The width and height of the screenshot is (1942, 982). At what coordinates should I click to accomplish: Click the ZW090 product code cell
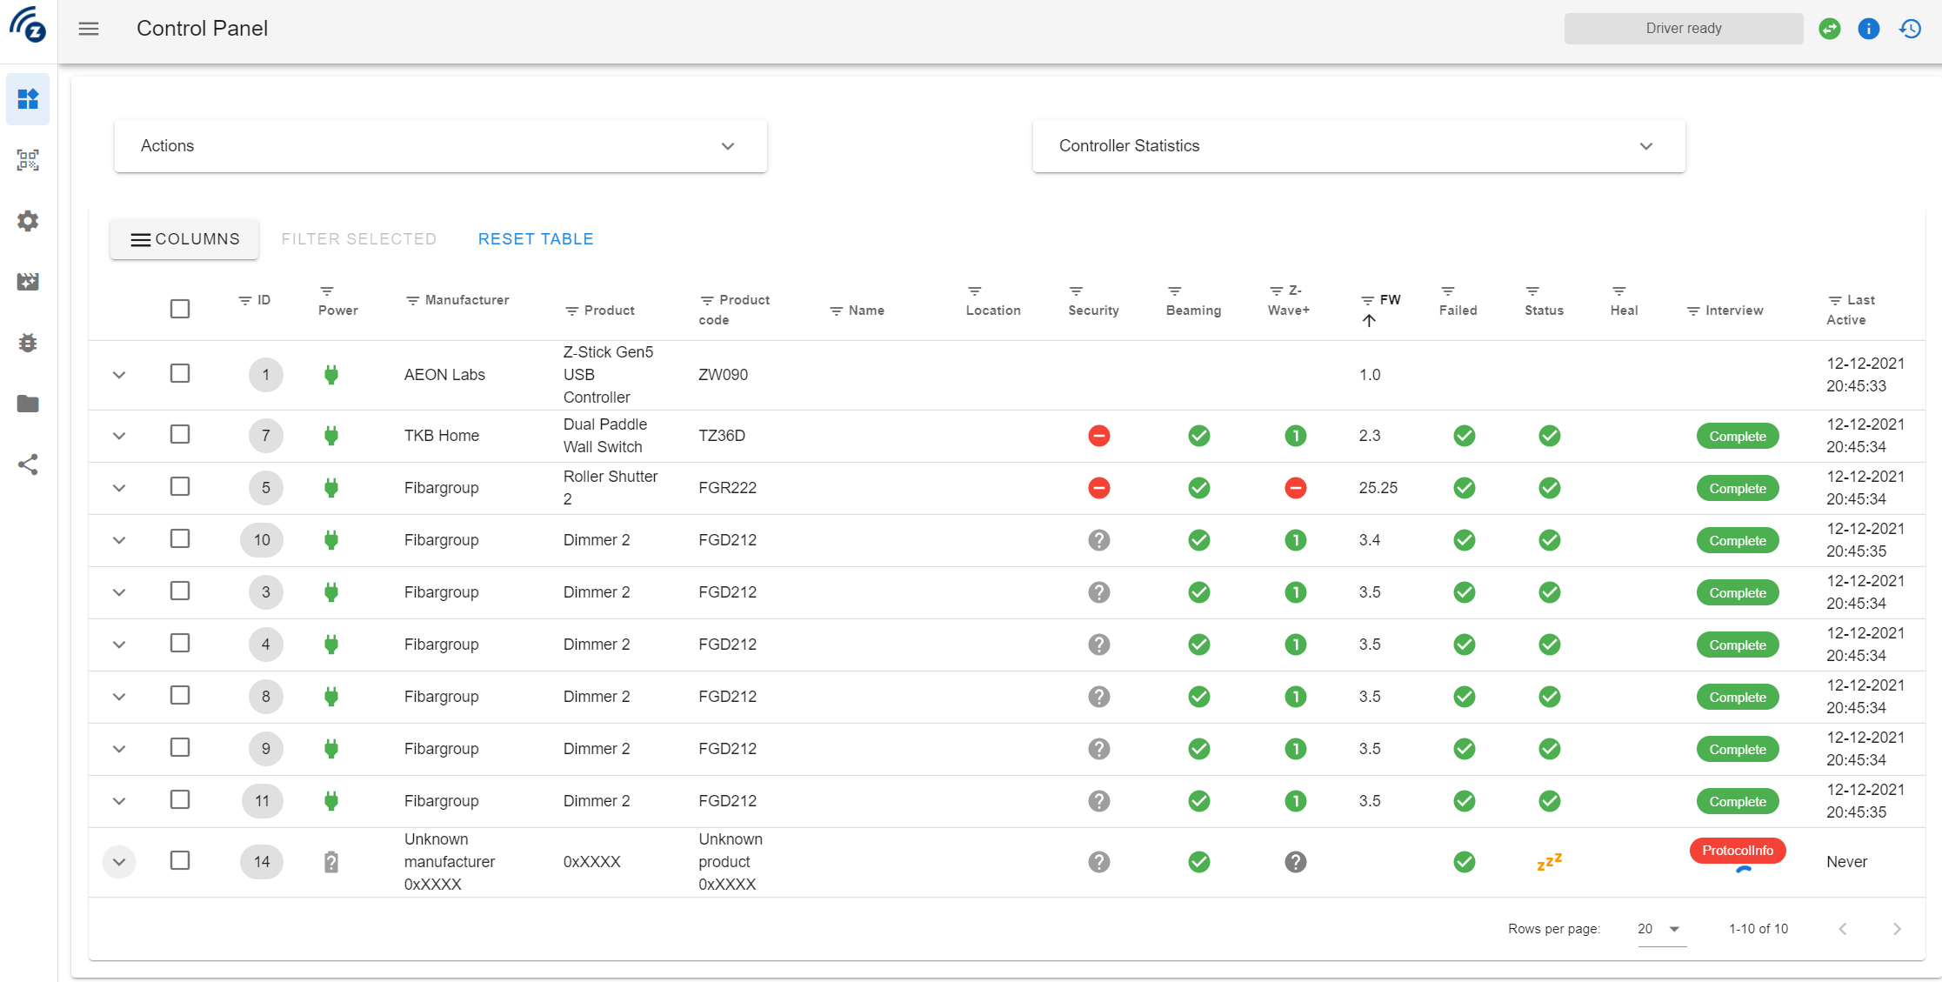[x=723, y=375]
